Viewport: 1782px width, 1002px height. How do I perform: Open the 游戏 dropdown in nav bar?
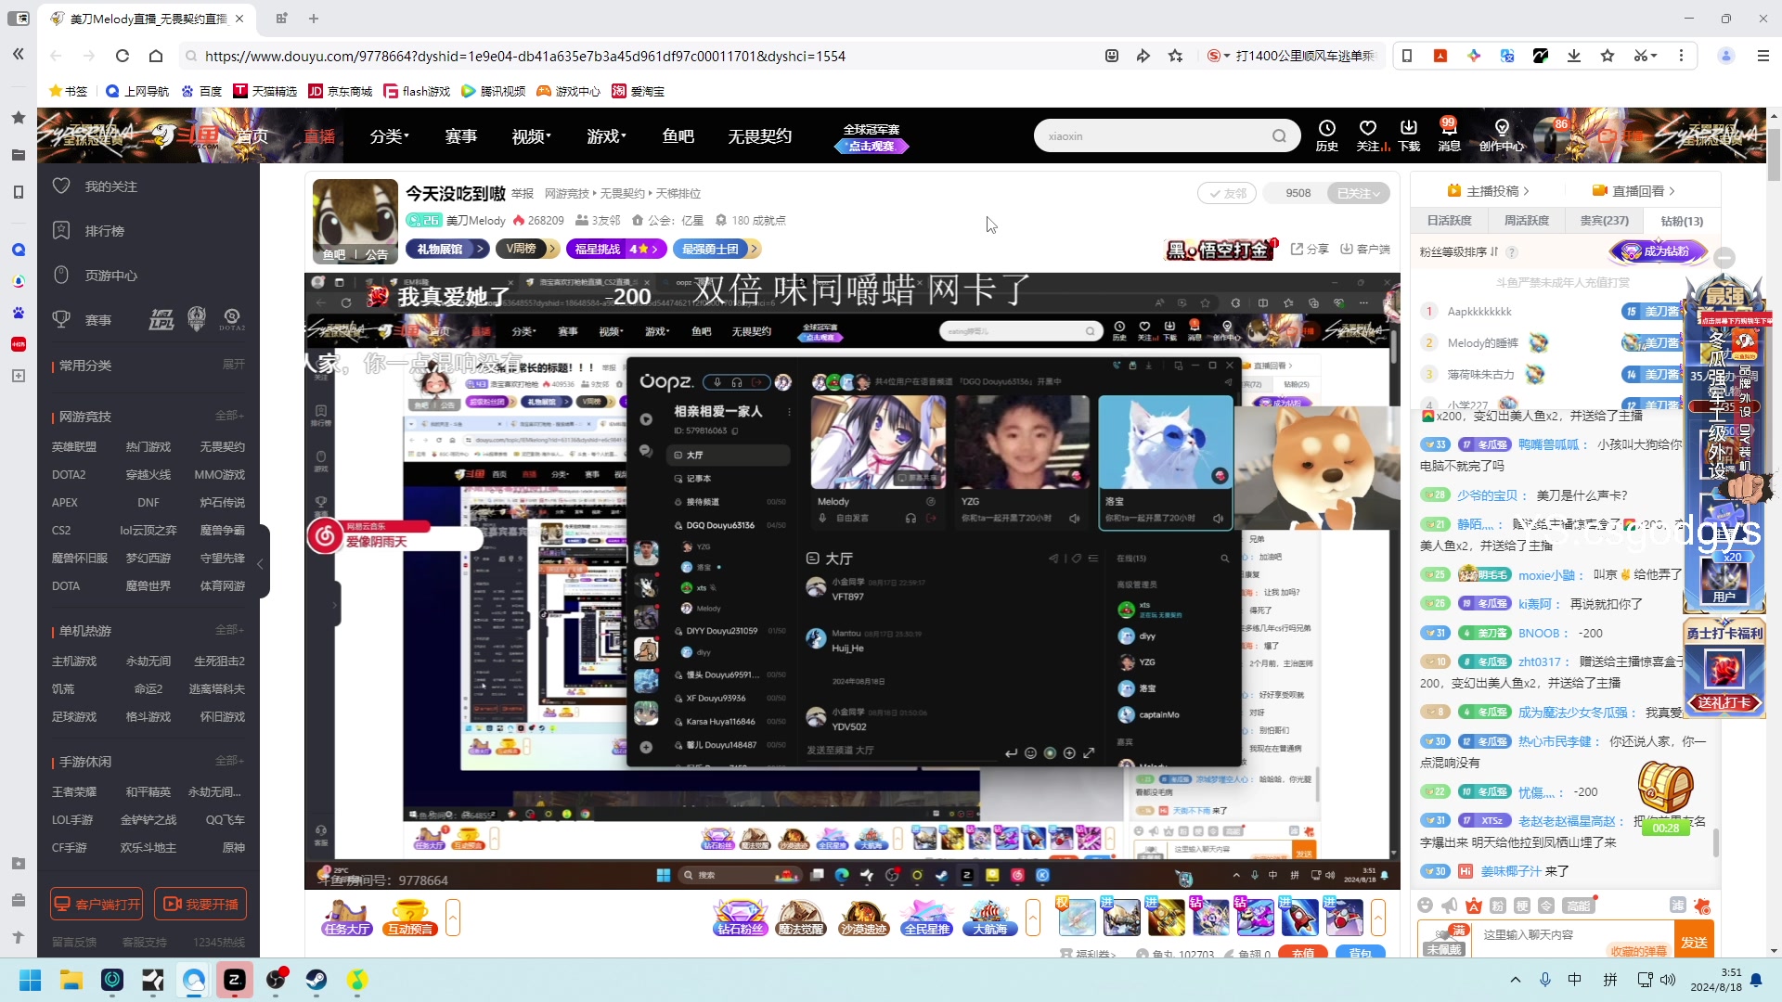(606, 136)
